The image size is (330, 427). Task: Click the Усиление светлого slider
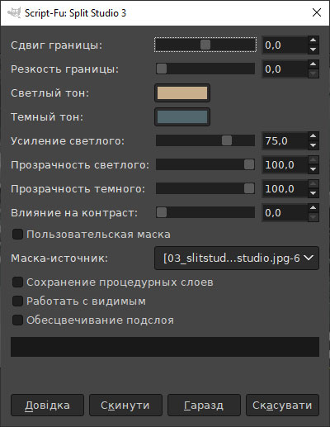pos(205,140)
